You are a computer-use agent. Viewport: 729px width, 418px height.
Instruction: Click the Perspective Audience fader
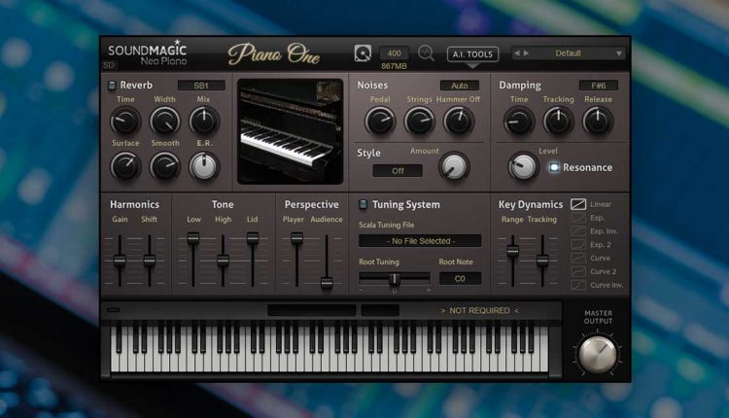coord(327,282)
